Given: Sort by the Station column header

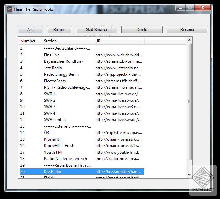Looking at the screenshot, I should point(67,41).
